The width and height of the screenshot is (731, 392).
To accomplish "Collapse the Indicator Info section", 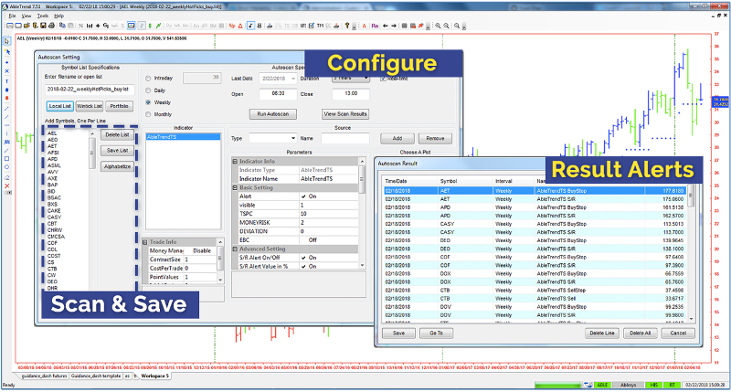I will 236,162.
